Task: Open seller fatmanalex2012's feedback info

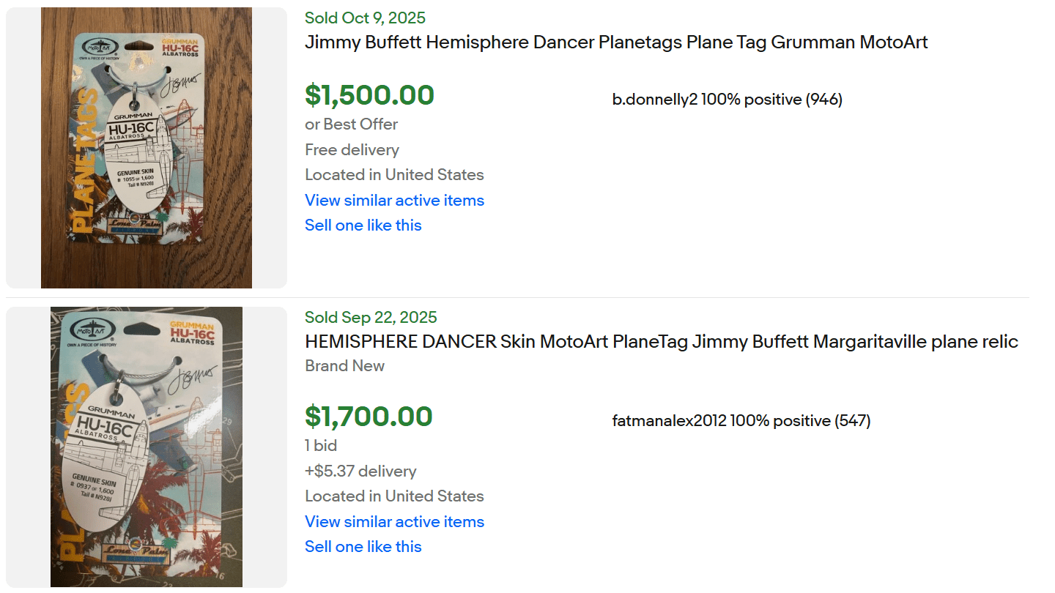Action: pos(741,421)
